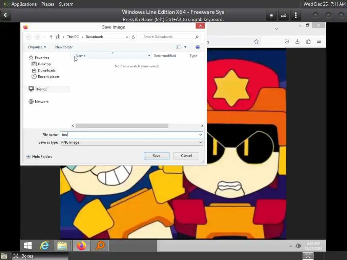Screen dimensions: 347x260
Task: Click the dialog forward navigation arrow
Action: (37, 37)
